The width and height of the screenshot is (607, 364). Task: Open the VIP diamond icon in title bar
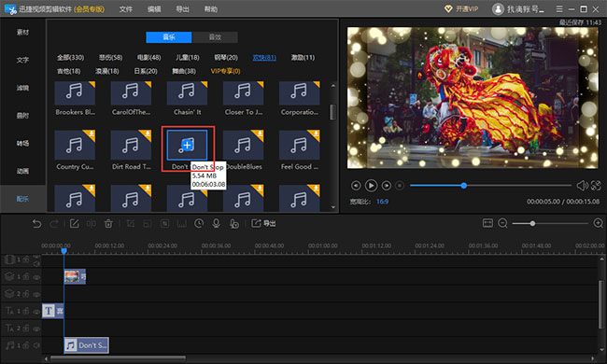tap(448, 9)
